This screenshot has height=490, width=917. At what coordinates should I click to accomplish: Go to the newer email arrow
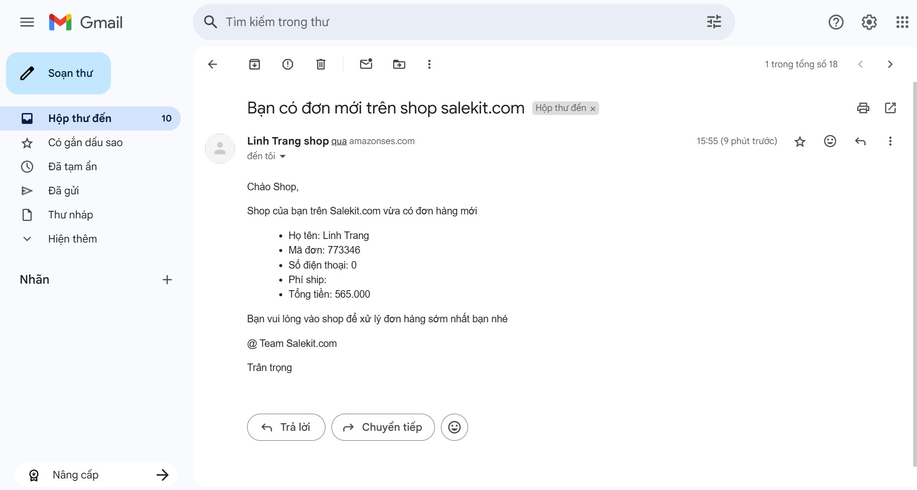[860, 64]
